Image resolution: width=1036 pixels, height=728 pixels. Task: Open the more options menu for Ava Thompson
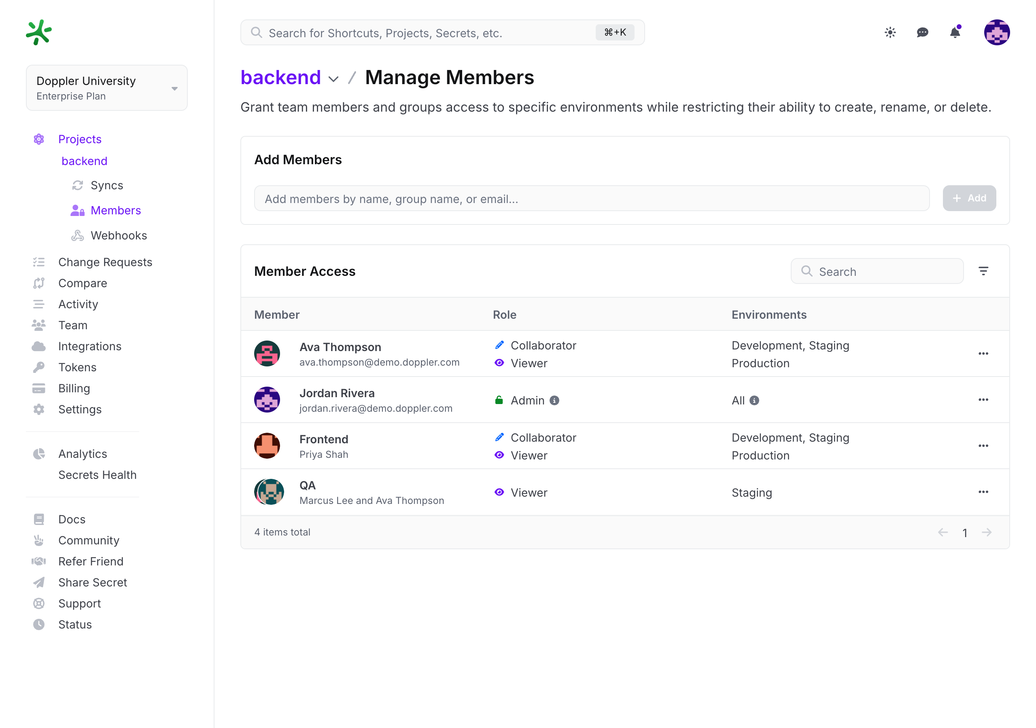click(983, 353)
